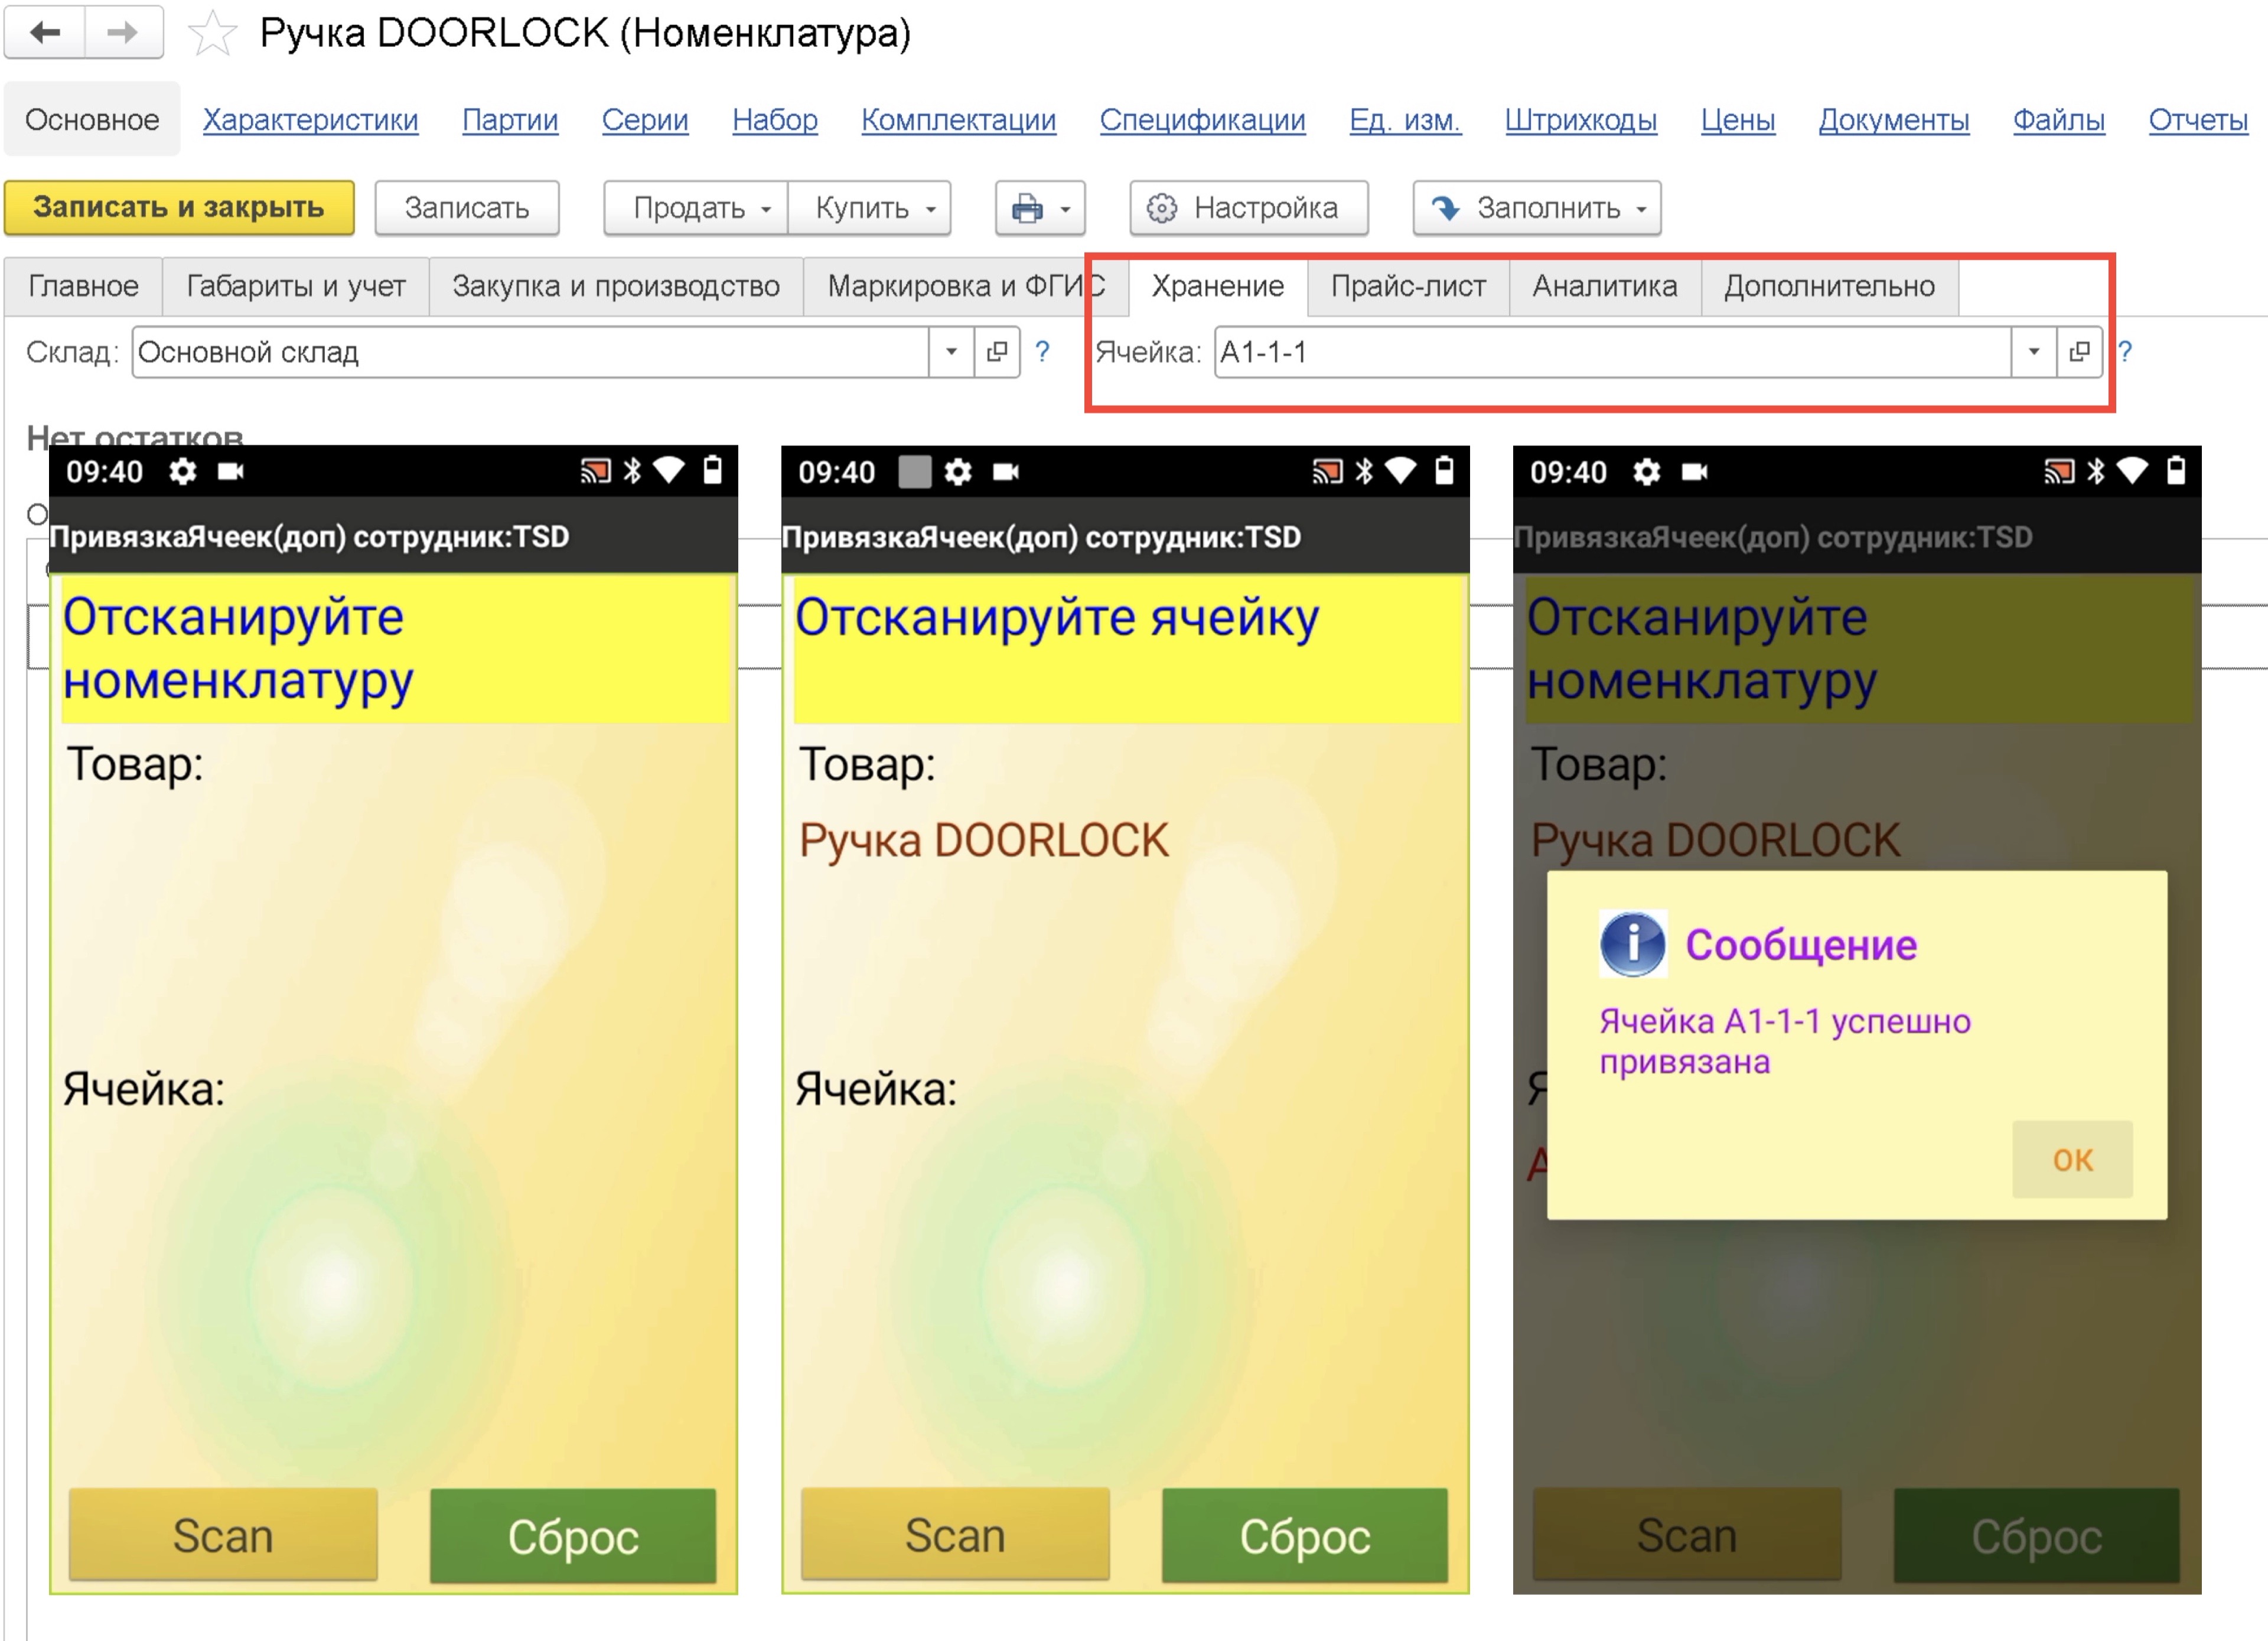The width and height of the screenshot is (2268, 1641).
Task: Go back with the left arrow button
Action: tap(45, 33)
